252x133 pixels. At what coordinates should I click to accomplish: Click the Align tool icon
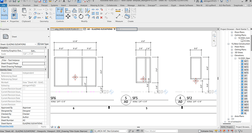pos(68,11)
